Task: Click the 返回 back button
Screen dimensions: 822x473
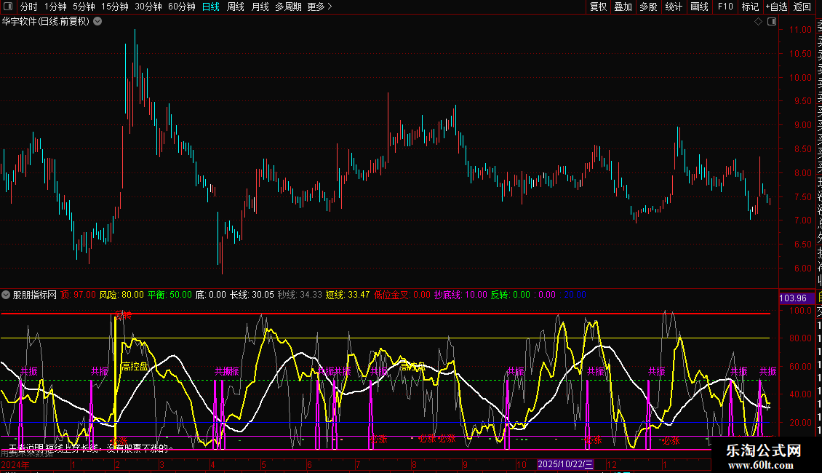Action: pos(802,7)
